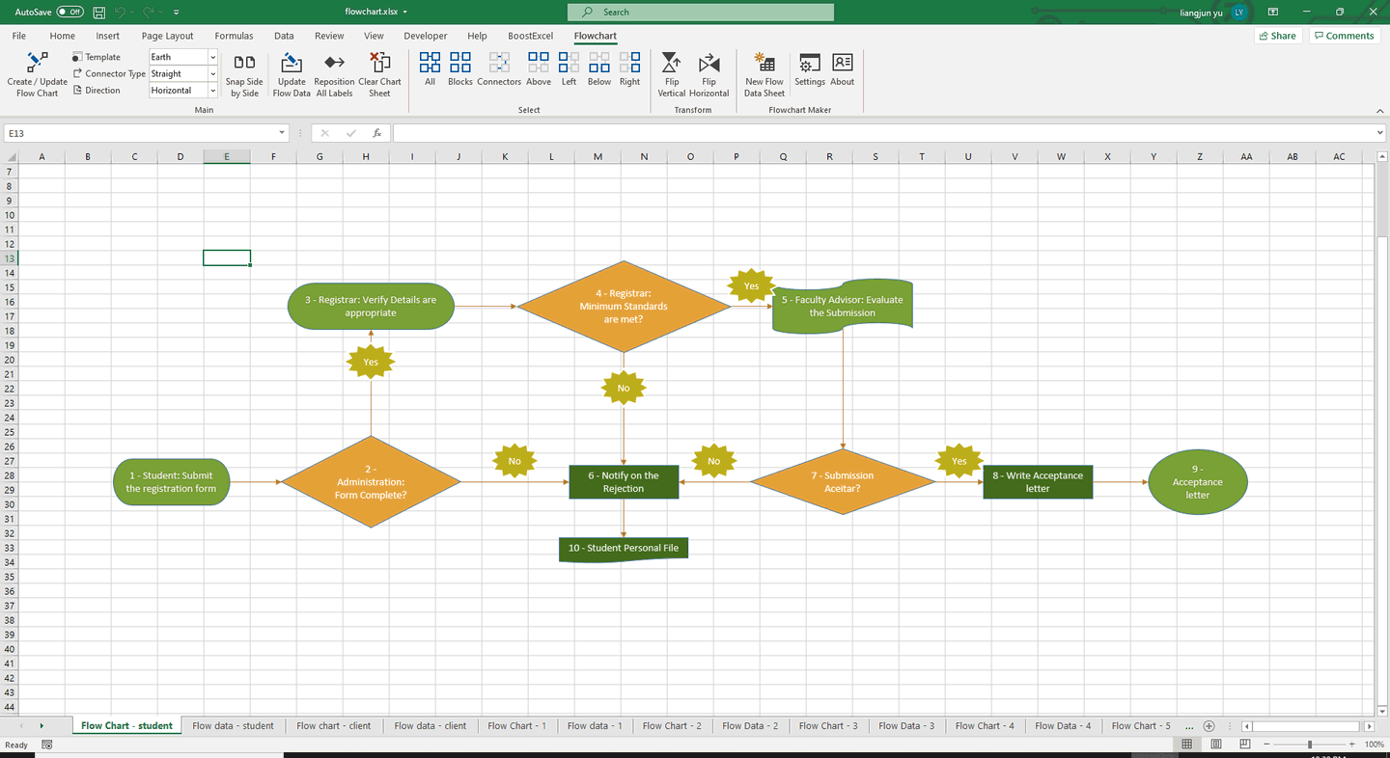This screenshot has height=758, width=1390.
Task: Click the Redo icon in the title bar
Action: pyautogui.click(x=148, y=12)
